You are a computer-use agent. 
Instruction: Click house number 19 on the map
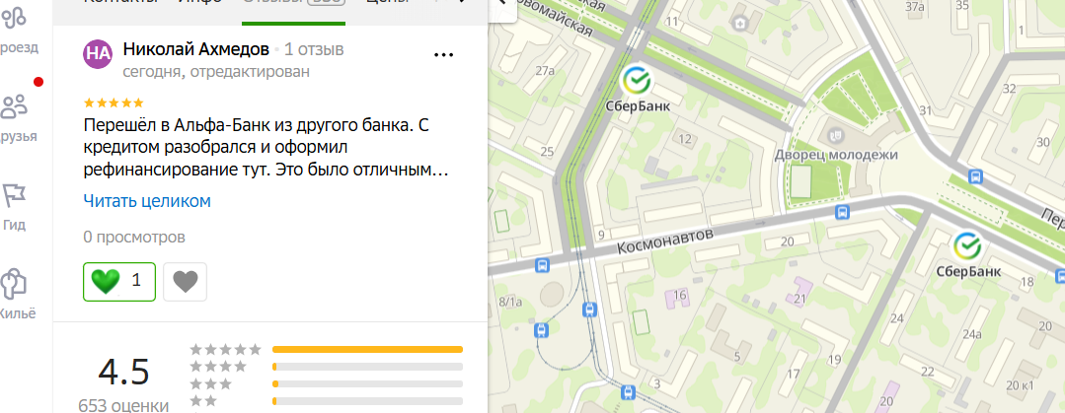(834, 360)
